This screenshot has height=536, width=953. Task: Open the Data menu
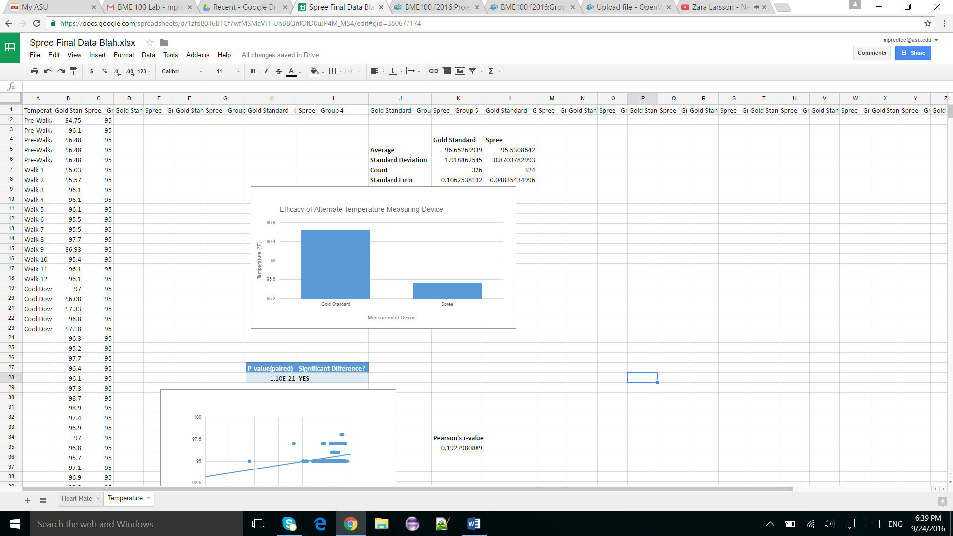[148, 55]
